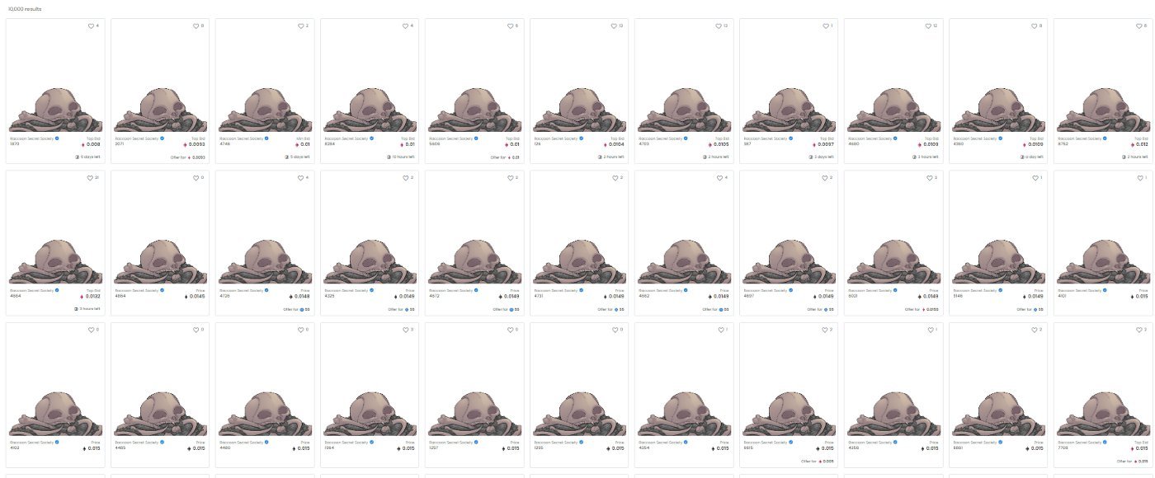1155x478 pixels.
Task: Like the NFT numbered 4697
Action: point(825,178)
